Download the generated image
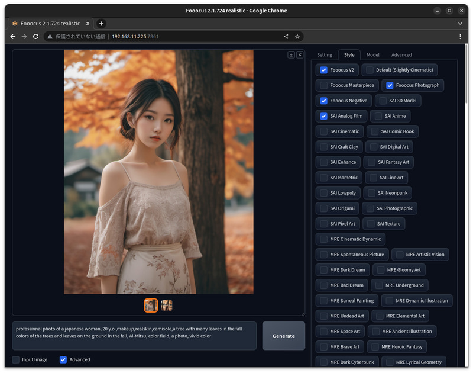The width and height of the screenshot is (473, 373). tap(291, 54)
